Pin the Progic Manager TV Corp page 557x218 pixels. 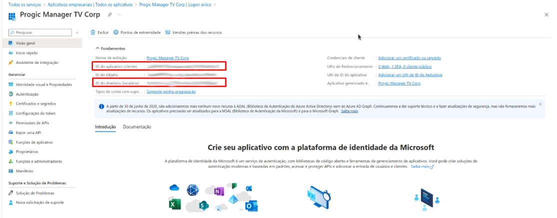pos(109,14)
